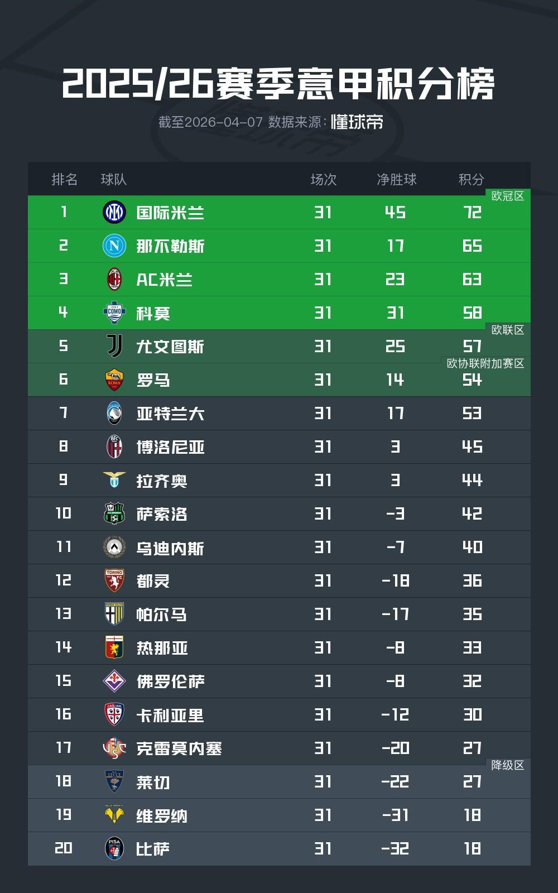558x893 pixels.
Task: Select the AC Milan badge icon
Action: coord(114,279)
